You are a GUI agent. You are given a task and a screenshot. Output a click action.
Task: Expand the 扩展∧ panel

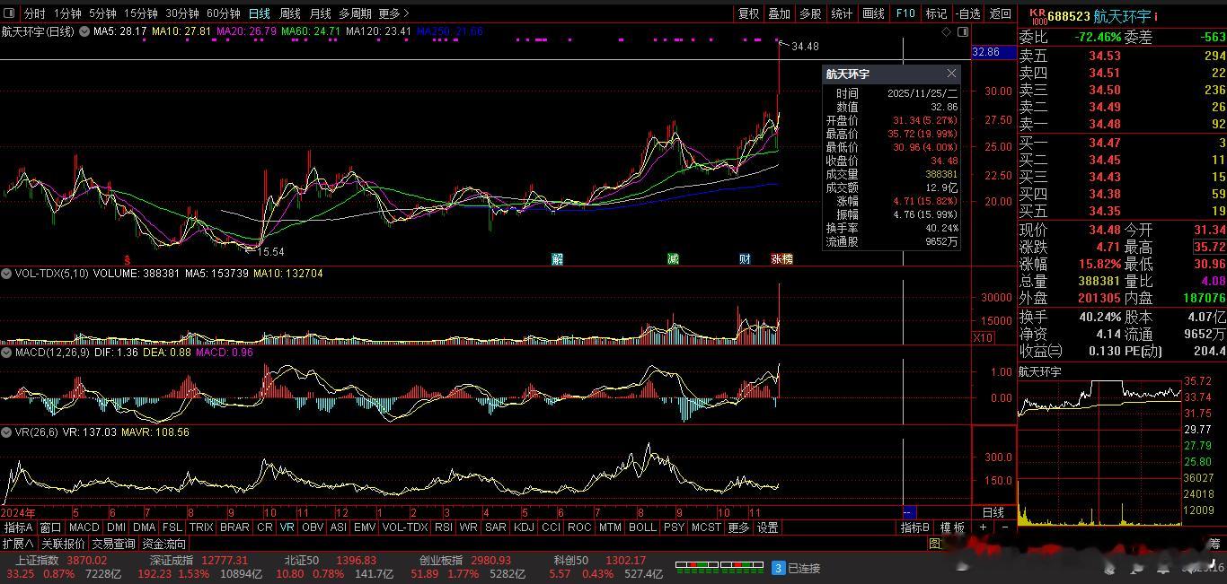pos(18,544)
